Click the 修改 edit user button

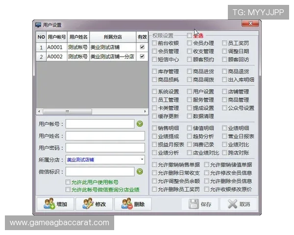tap(94, 204)
